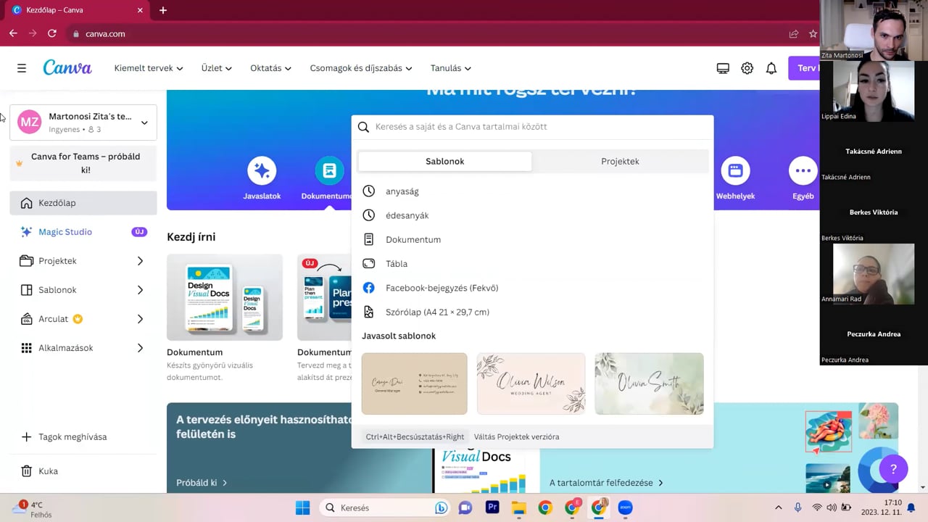Open Zoom from the taskbar

click(x=625, y=508)
